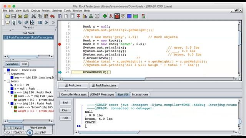Run the program with the red running man icon
246x138 pixels.
pyautogui.click(x=111, y=16)
